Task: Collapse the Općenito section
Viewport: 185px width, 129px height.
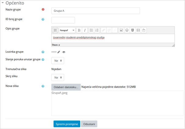Action: pos(3,3)
